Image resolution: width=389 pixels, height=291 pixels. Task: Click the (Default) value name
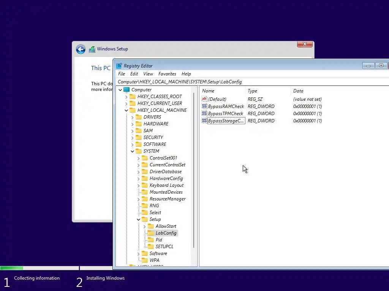click(x=217, y=99)
